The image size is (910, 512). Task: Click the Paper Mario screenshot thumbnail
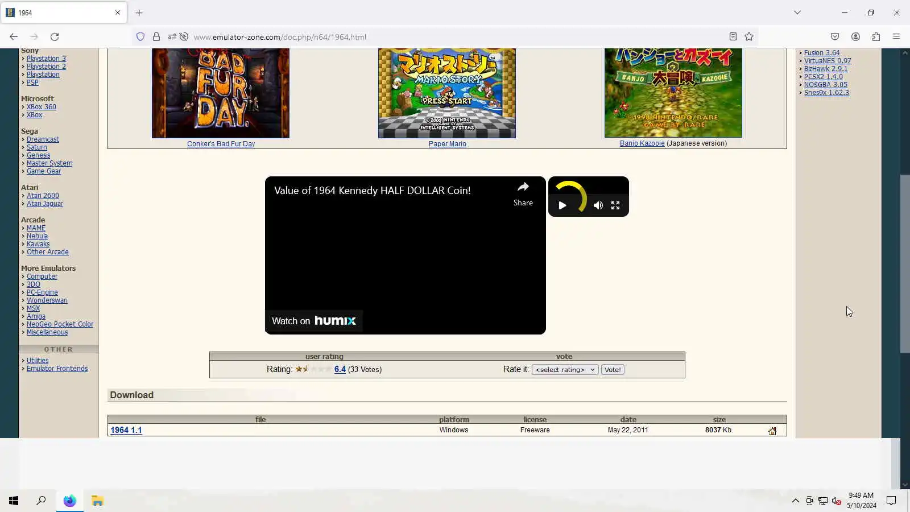pyautogui.click(x=447, y=93)
